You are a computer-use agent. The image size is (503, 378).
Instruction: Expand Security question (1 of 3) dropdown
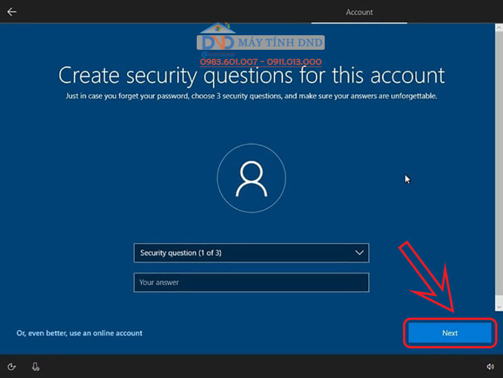(x=251, y=253)
